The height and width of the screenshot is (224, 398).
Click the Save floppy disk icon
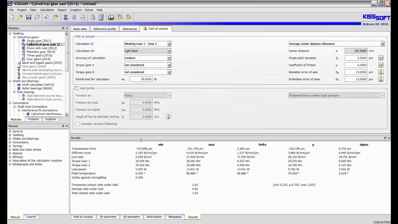pos(29,17)
